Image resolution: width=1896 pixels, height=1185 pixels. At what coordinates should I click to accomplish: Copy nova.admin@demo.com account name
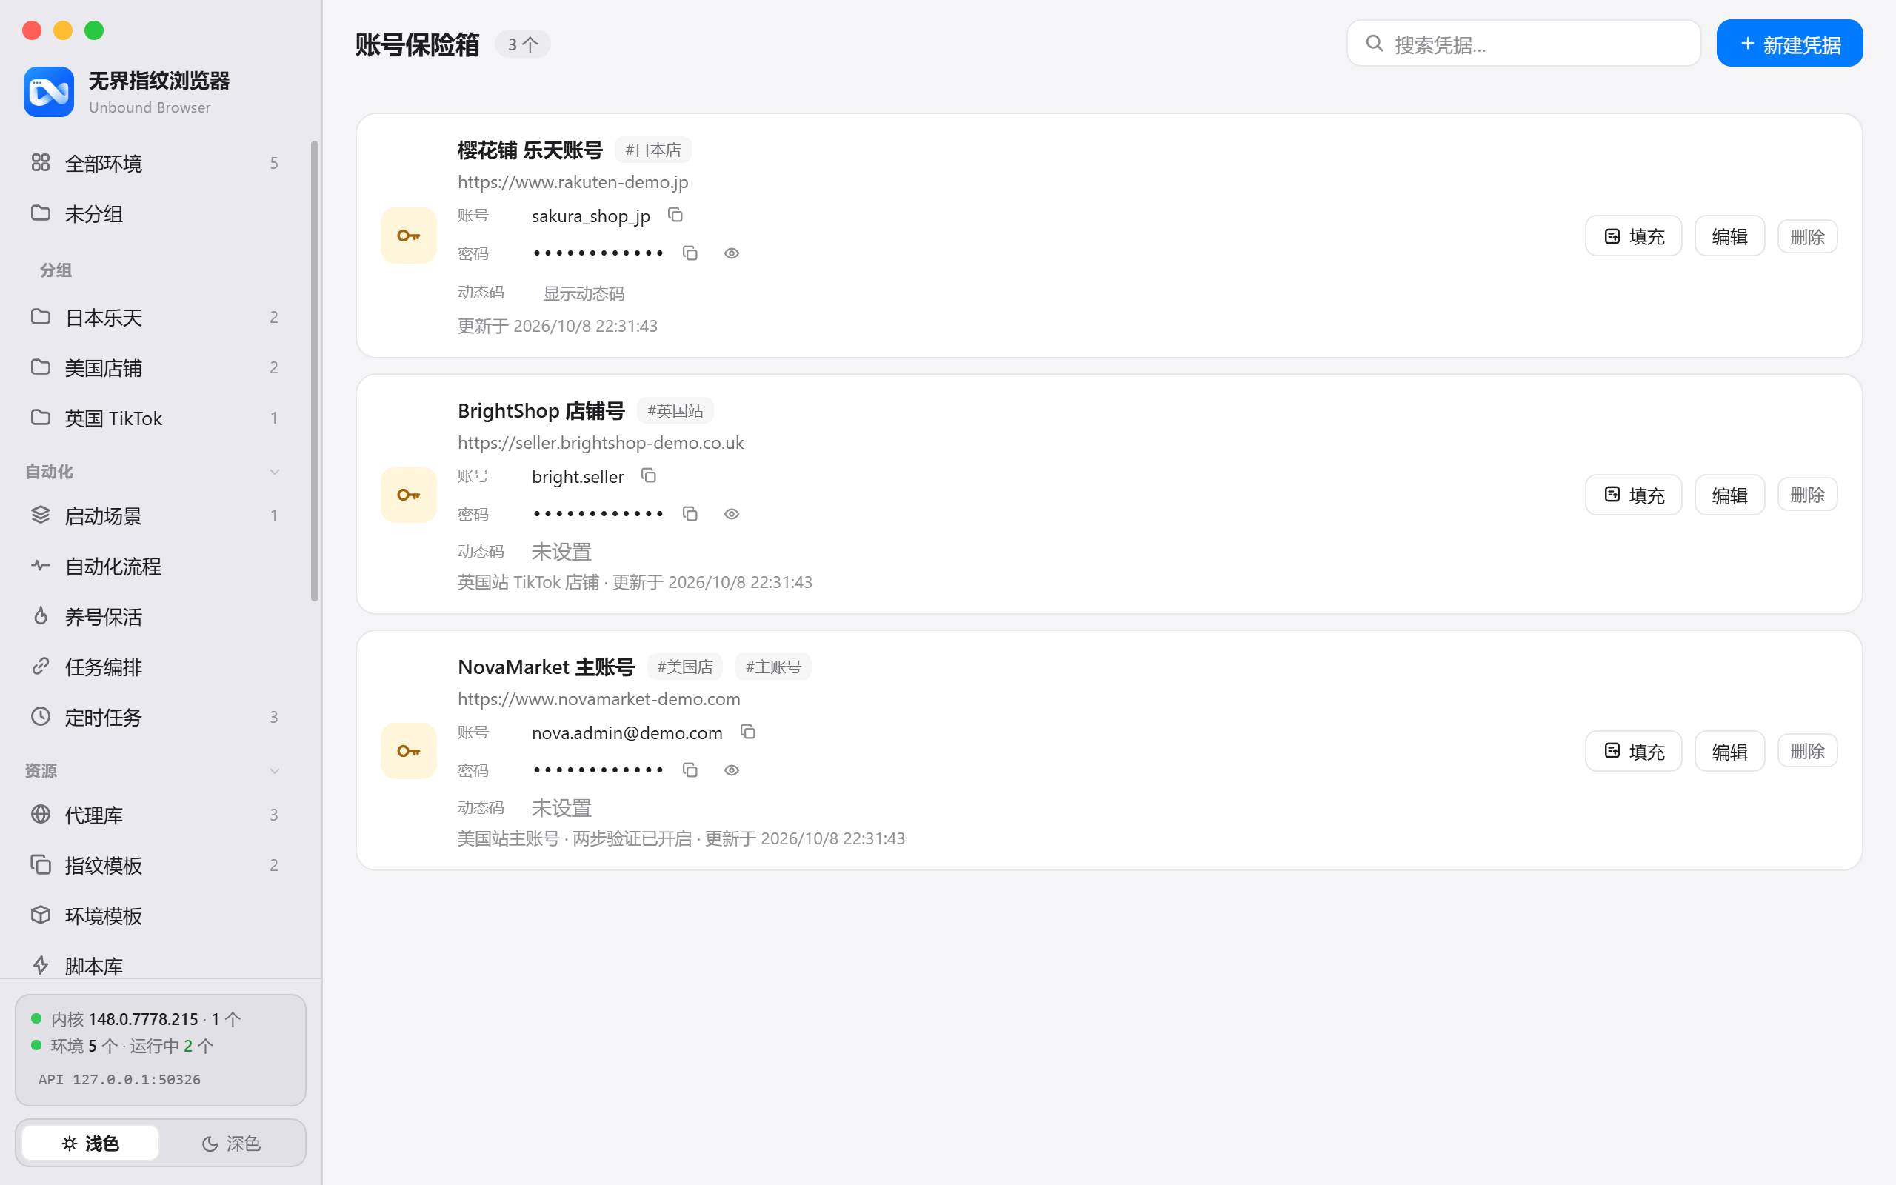747,732
